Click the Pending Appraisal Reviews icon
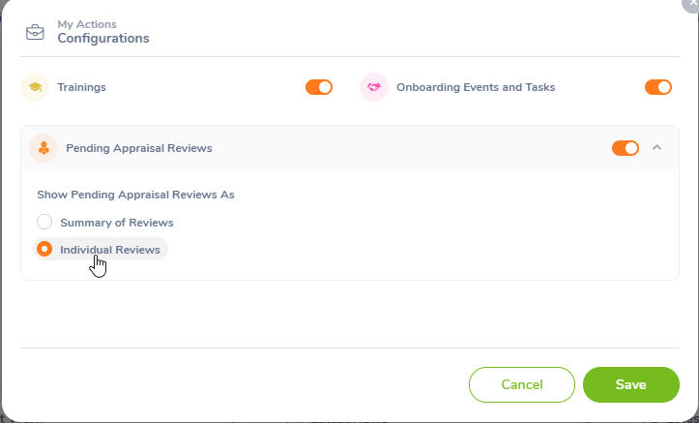The image size is (699, 423). click(x=44, y=148)
